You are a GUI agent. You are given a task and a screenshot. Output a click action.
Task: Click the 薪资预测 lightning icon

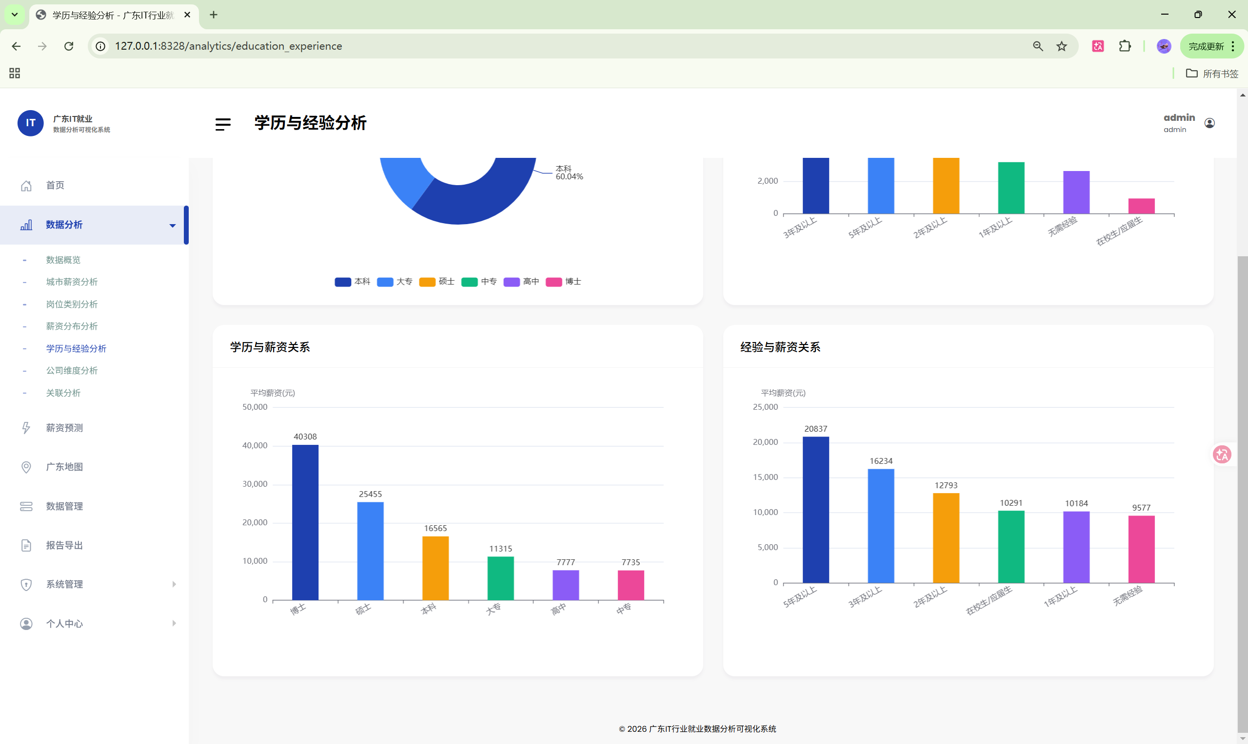(x=26, y=428)
